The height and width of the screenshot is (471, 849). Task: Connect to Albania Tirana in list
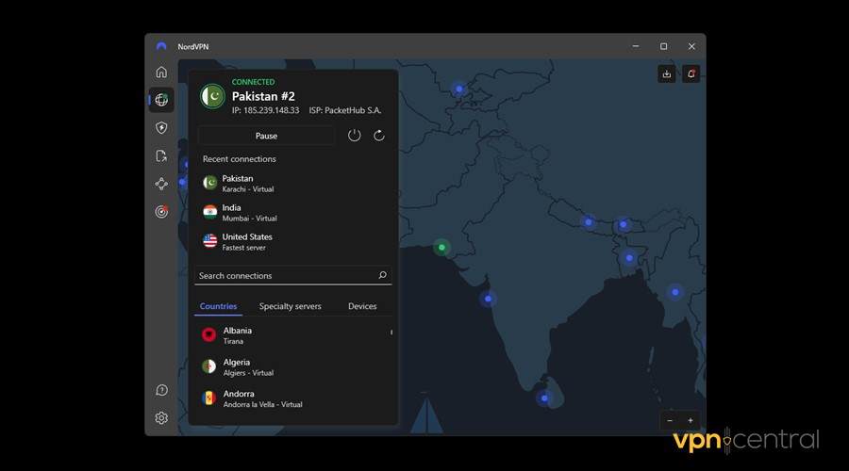click(293, 335)
